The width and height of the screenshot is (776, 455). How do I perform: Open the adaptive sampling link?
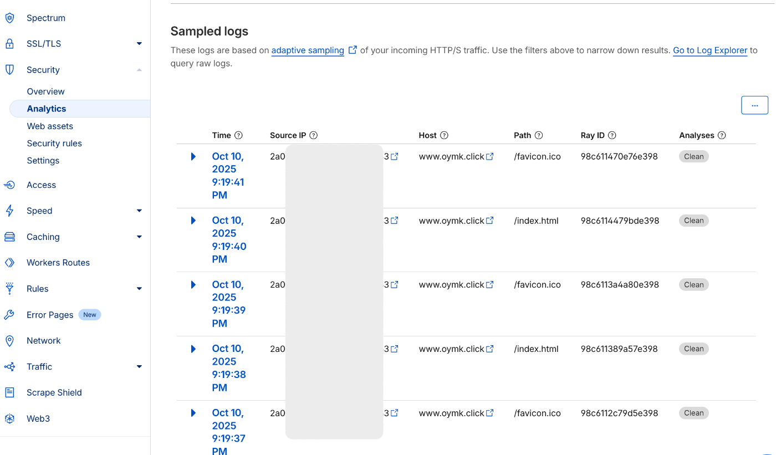click(x=308, y=50)
